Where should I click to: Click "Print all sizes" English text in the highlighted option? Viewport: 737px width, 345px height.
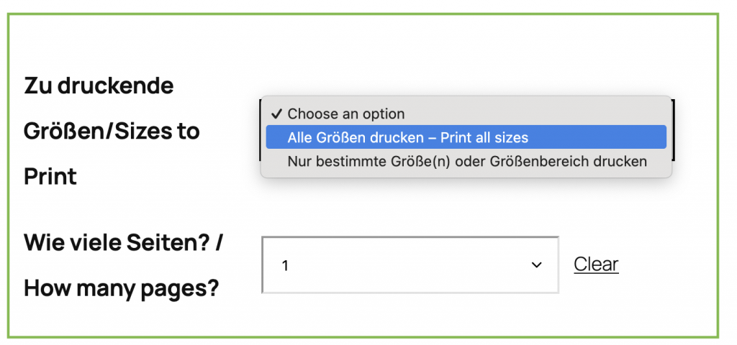[x=484, y=137]
